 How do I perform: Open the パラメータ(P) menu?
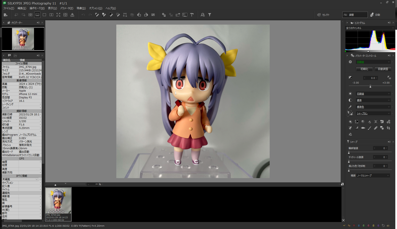click(67, 8)
